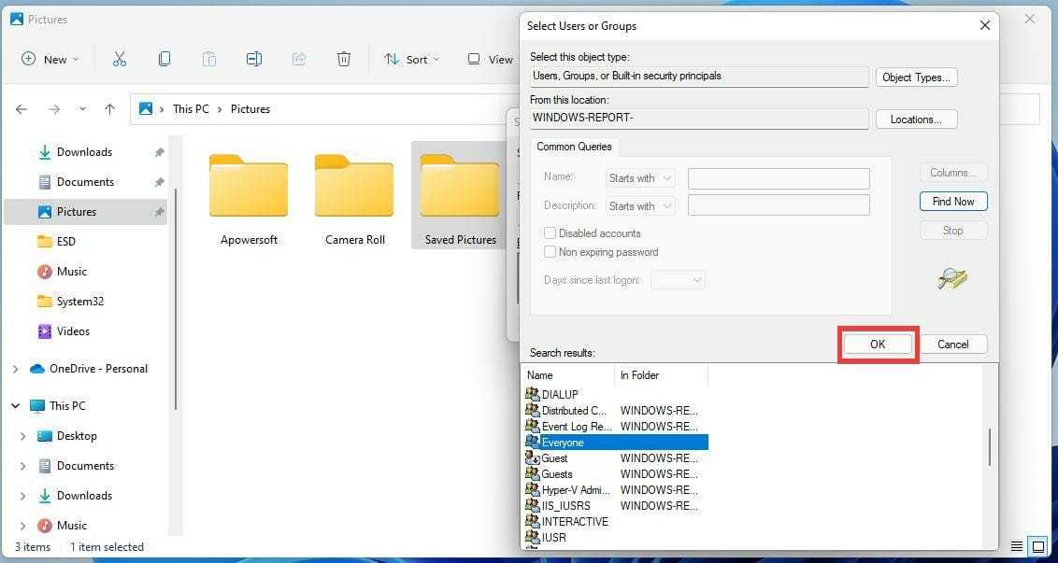Click the Cut scissors icon in toolbar

pyautogui.click(x=120, y=59)
